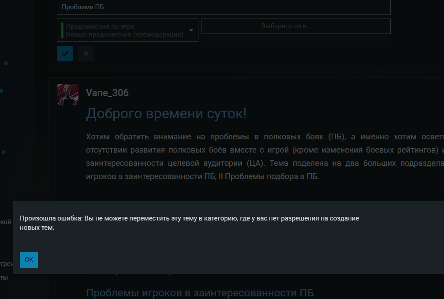The height and width of the screenshot is (299, 444).
Task: Expand category list via the small arrow
Action: [191, 30]
